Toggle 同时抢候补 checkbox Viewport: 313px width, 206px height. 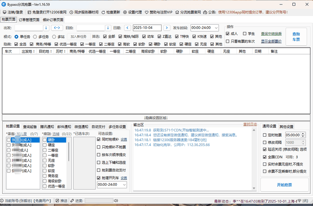(x=98, y=139)
